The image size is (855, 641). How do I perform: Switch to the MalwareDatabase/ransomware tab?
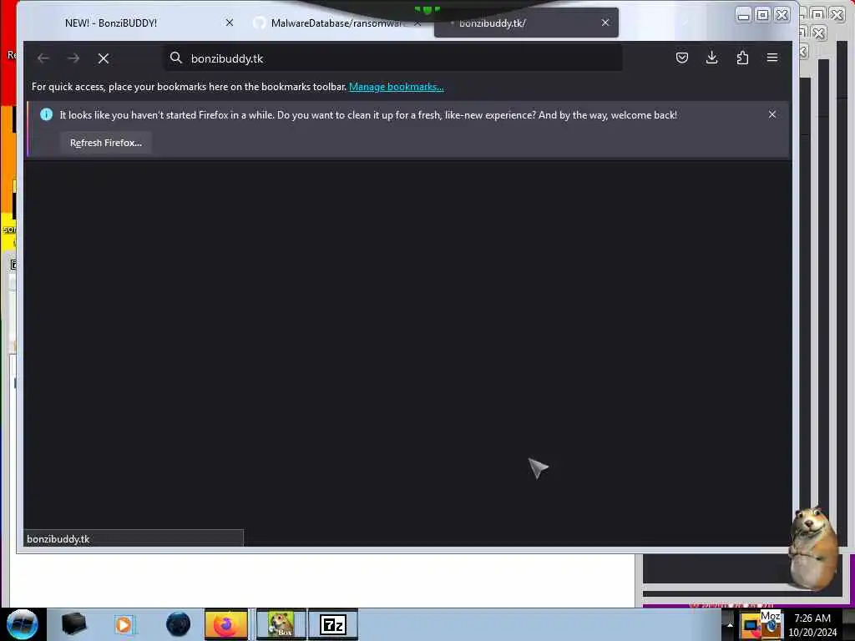pos(338,23)
